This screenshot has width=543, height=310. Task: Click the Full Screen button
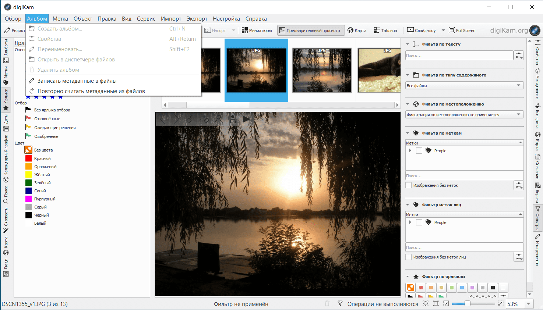click(x=462, y=31)
